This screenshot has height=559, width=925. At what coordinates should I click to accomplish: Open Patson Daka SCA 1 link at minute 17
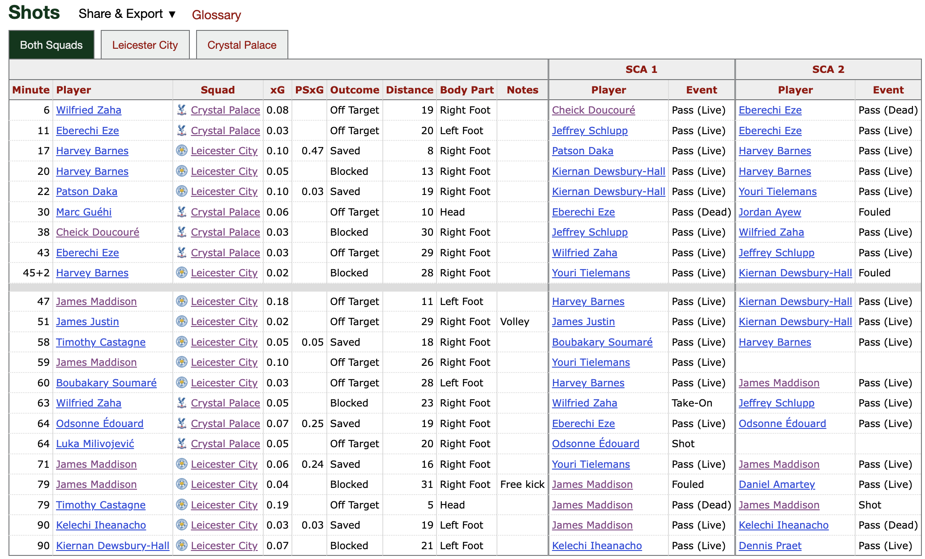tap(582, 151)
